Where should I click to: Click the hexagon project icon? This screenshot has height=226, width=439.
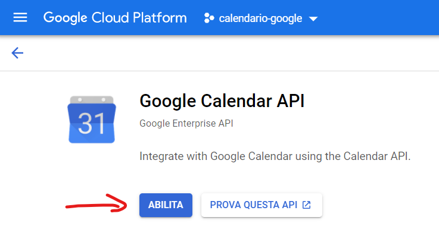pyautogui.click(x=209, y=18)
